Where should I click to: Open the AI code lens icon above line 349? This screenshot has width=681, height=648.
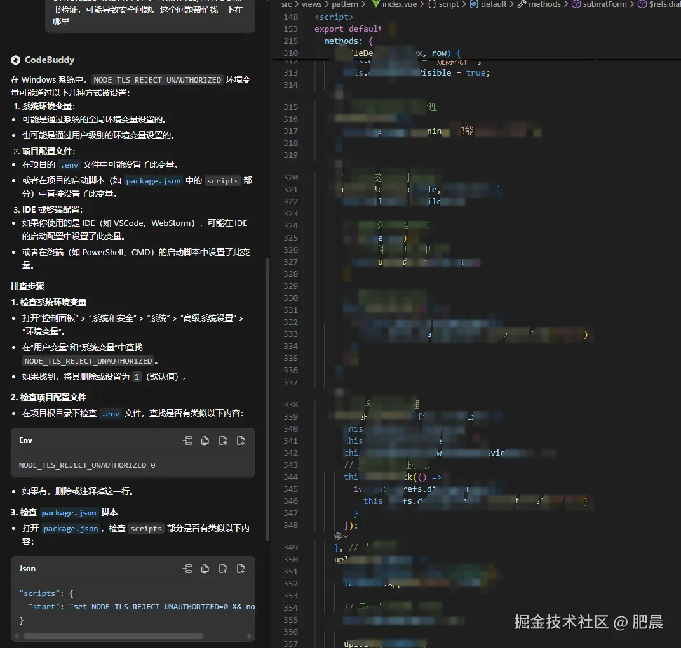click(338, 536)
